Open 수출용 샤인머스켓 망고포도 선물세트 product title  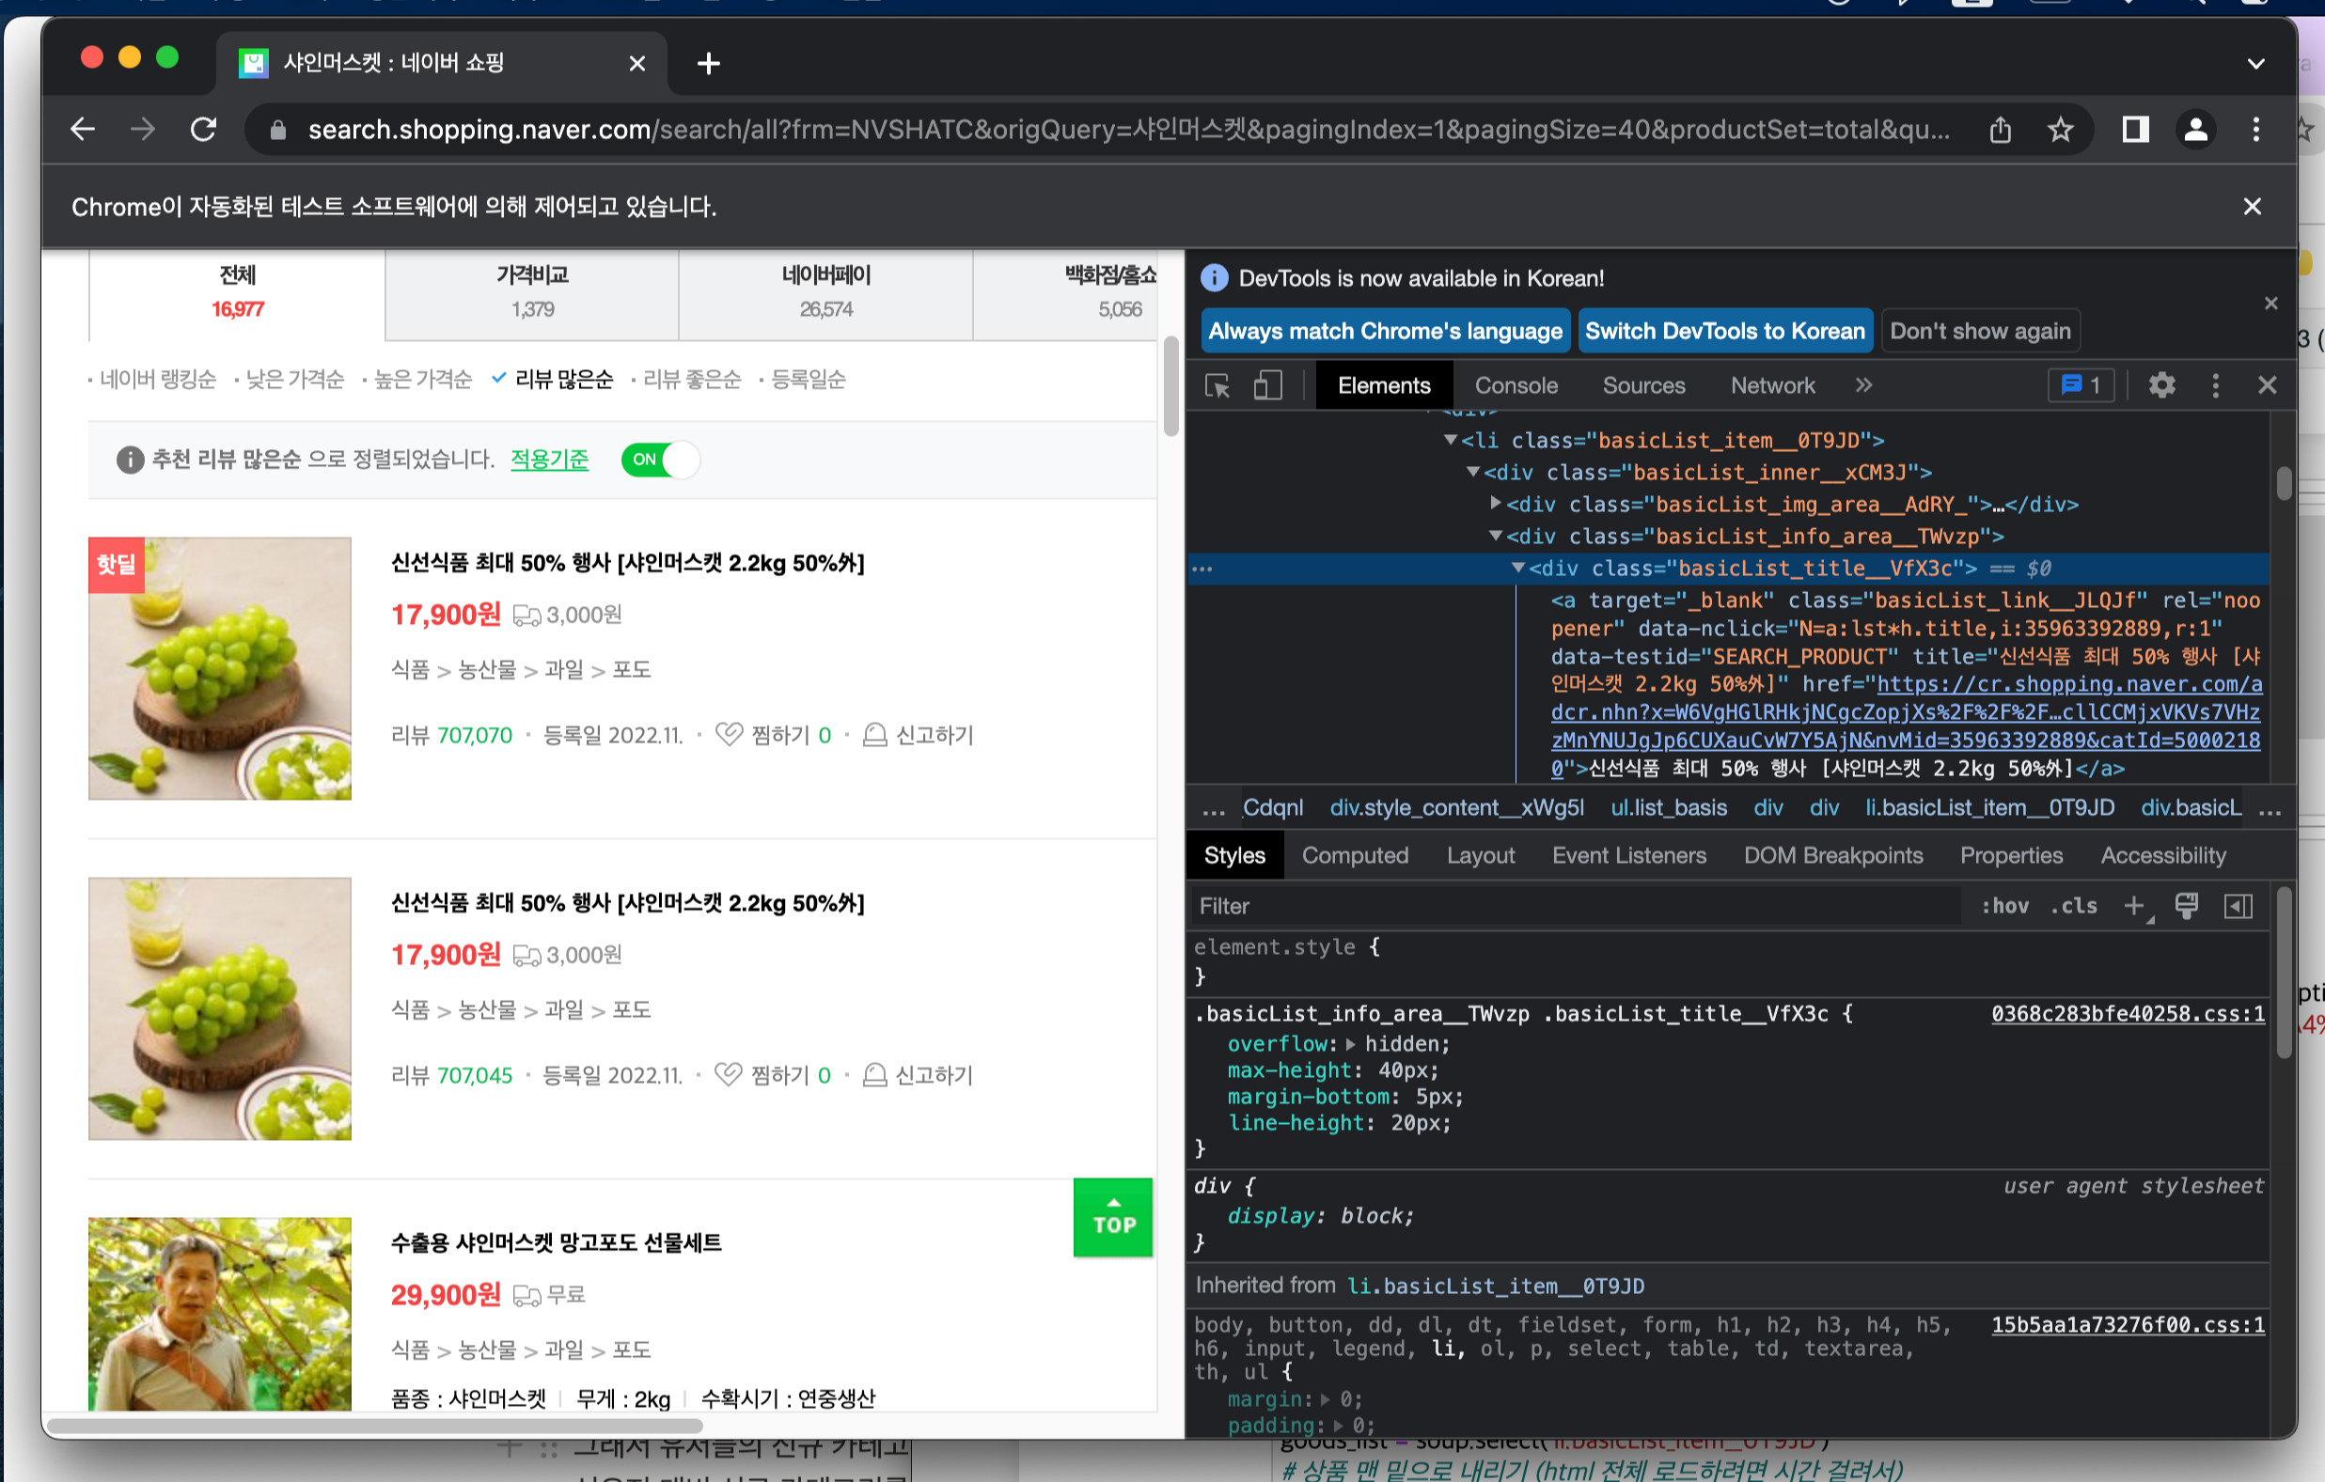click(x=557, y=1242)
